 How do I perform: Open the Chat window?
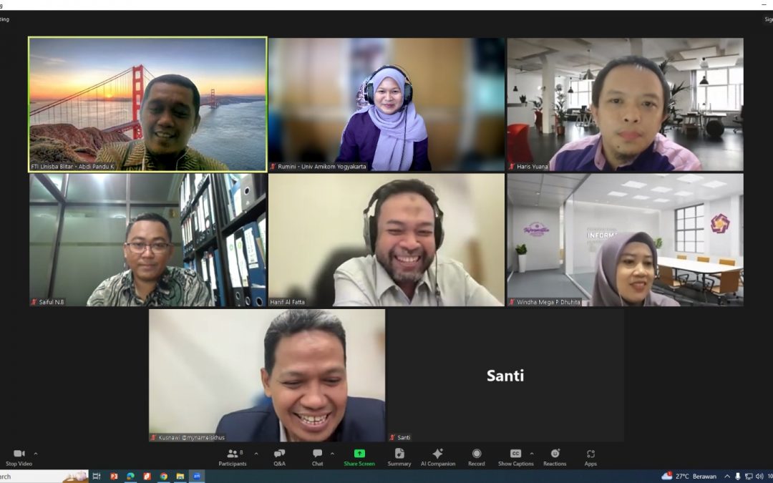click(x=317, y=455)
